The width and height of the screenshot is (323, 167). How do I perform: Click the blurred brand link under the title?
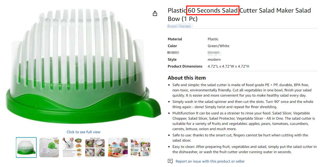[x=180, y=26]
